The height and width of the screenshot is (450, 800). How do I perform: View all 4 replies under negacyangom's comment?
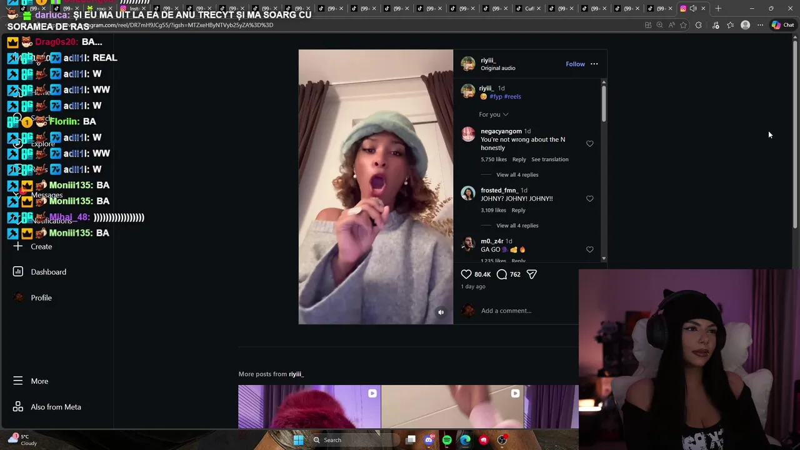coord(517,175)
